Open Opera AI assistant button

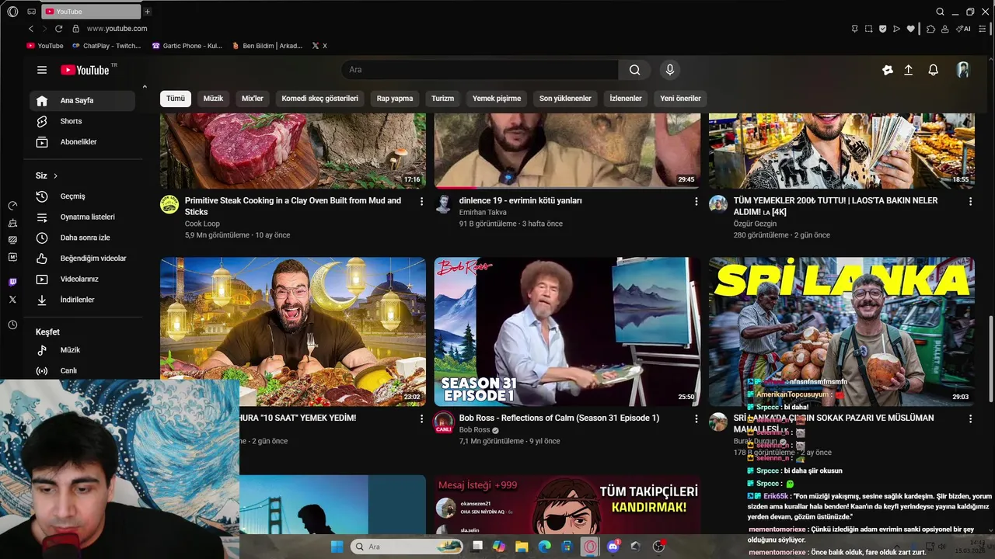tap(964, 29)
